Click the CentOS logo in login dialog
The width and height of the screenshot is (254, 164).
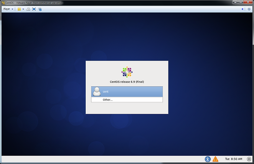[127, 72]
